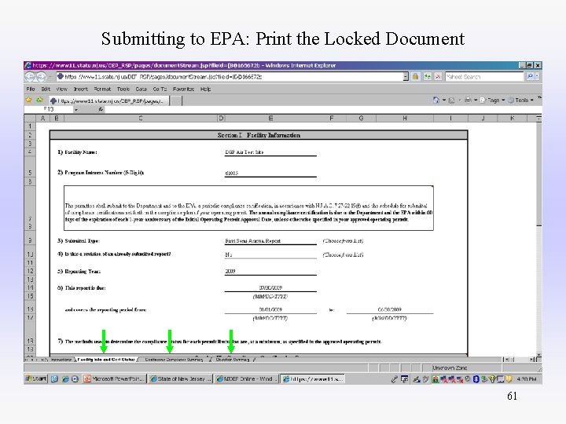Open the Page dropdown in command bar

(x=492, y=101)
